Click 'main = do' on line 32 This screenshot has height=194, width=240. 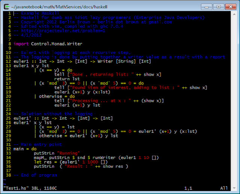click(x=25, y=149)
